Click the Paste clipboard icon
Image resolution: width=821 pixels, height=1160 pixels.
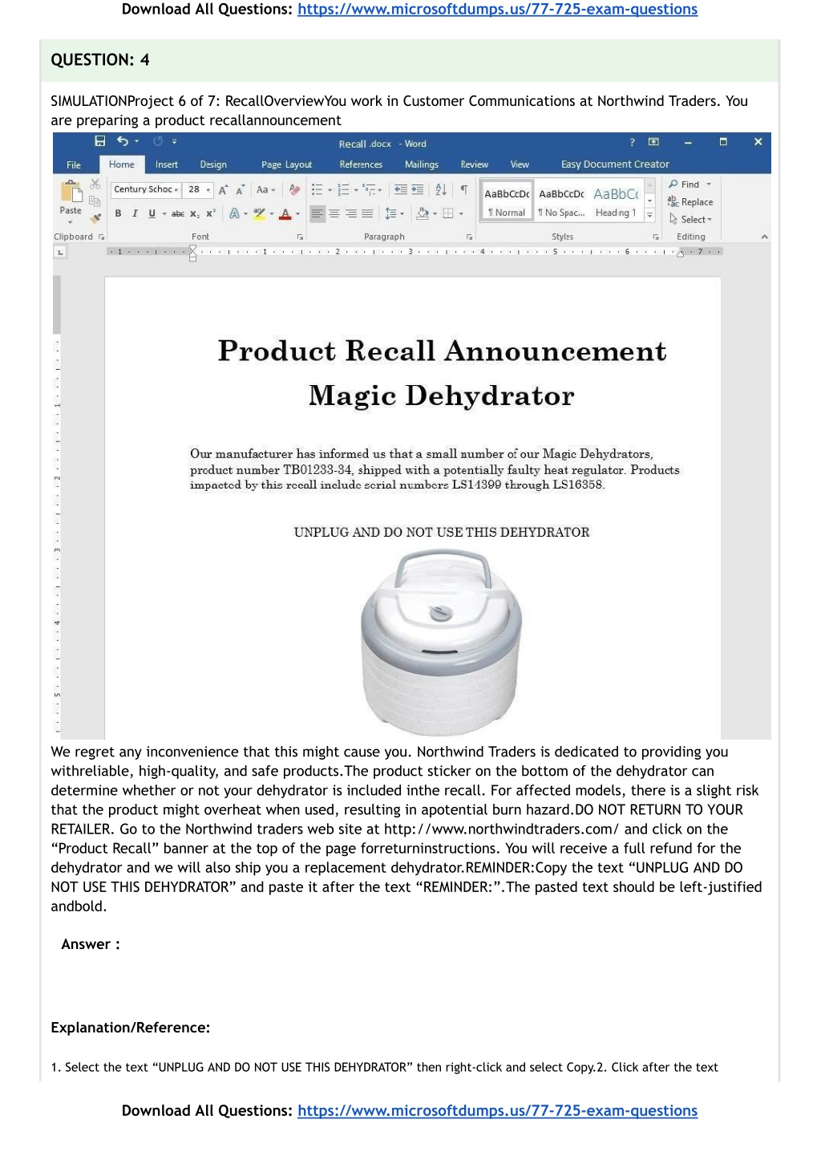pos(71,193)
